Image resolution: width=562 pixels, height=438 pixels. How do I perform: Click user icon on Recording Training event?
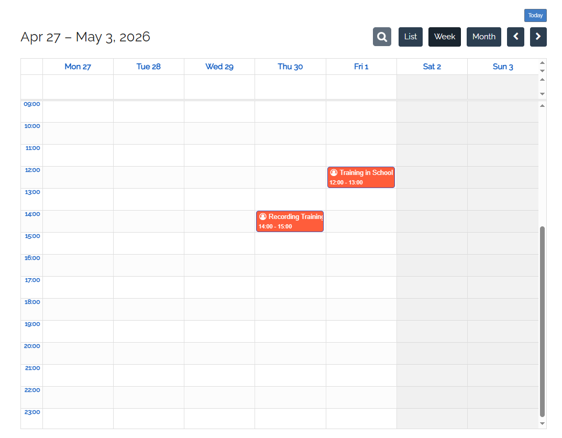(x=263, y=216)
